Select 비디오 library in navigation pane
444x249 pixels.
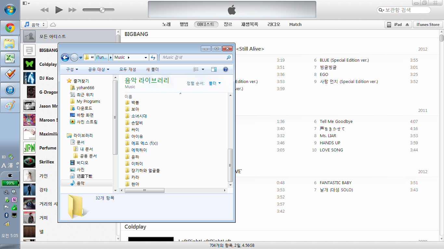point(82,163)
